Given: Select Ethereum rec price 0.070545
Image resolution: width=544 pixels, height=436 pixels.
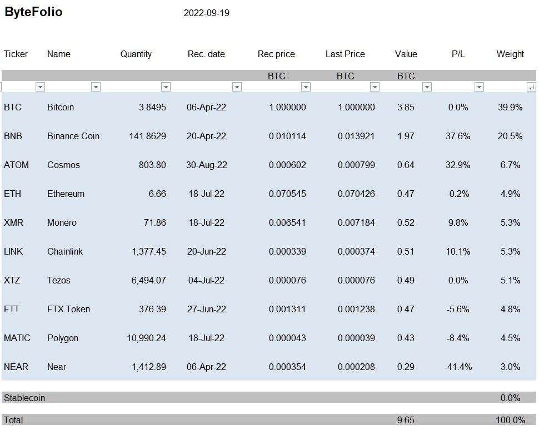Looking at the screenshot, I should (x=287, y=194).
